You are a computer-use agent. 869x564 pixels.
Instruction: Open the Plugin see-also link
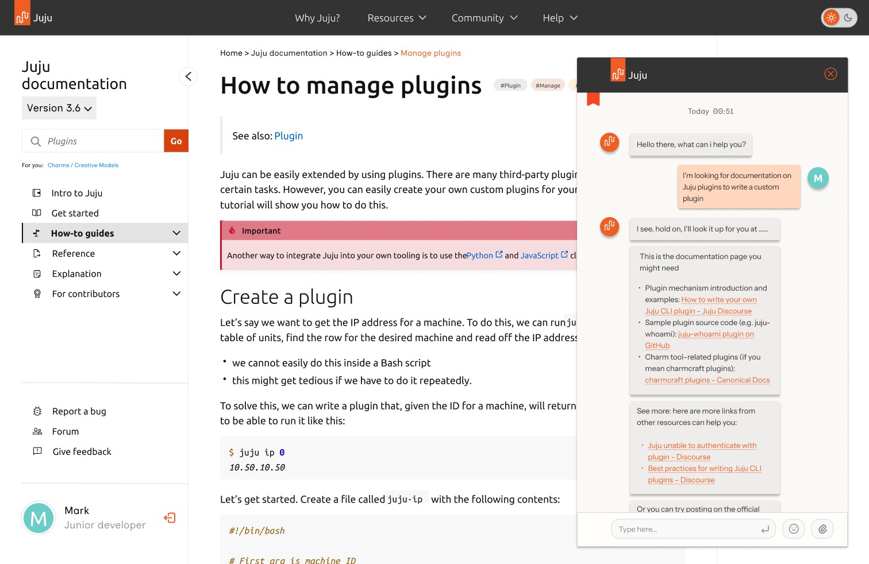pos(289,136)
